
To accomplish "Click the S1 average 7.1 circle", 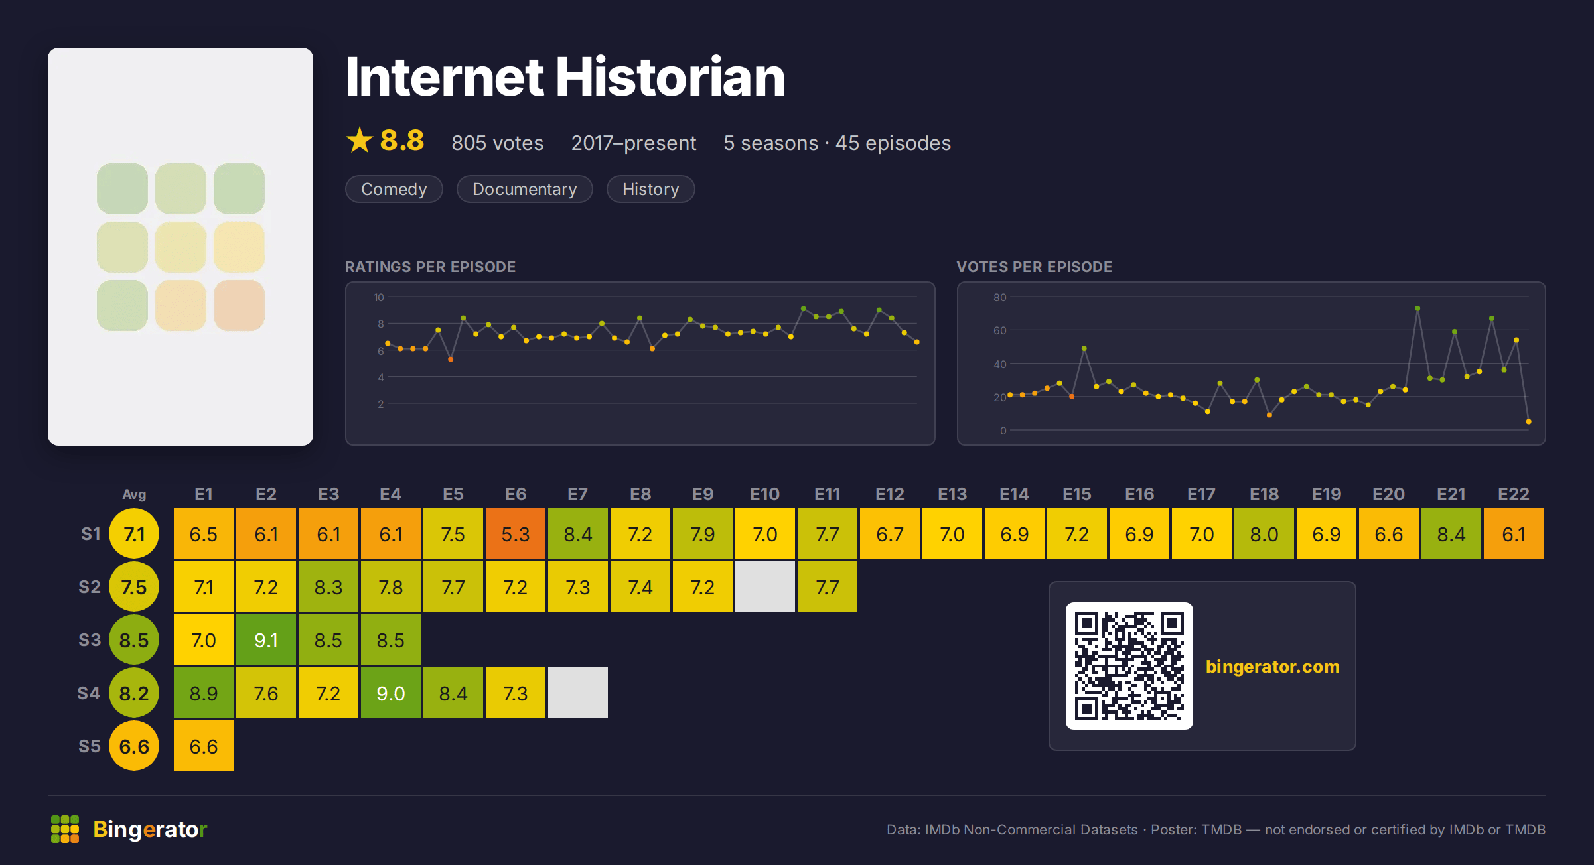I will (134, 533).
